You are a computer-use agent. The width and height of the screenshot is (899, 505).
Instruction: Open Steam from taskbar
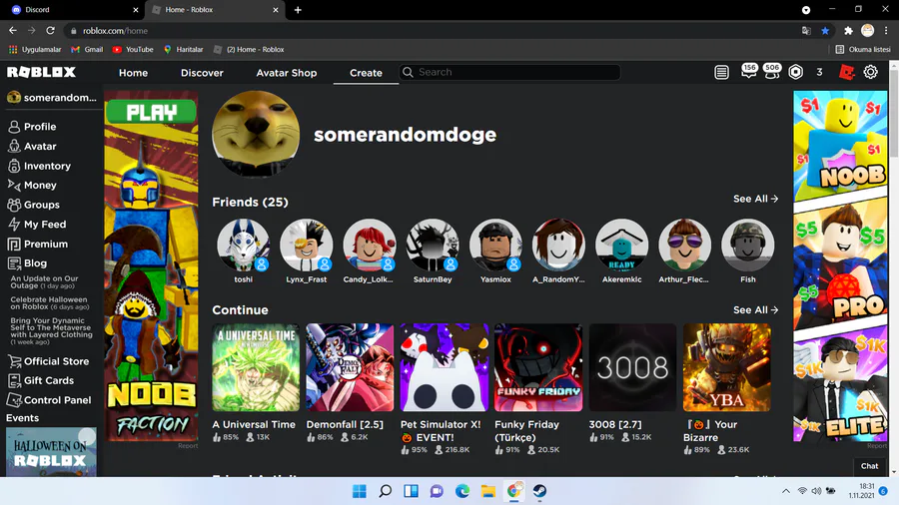pos(539,491)
